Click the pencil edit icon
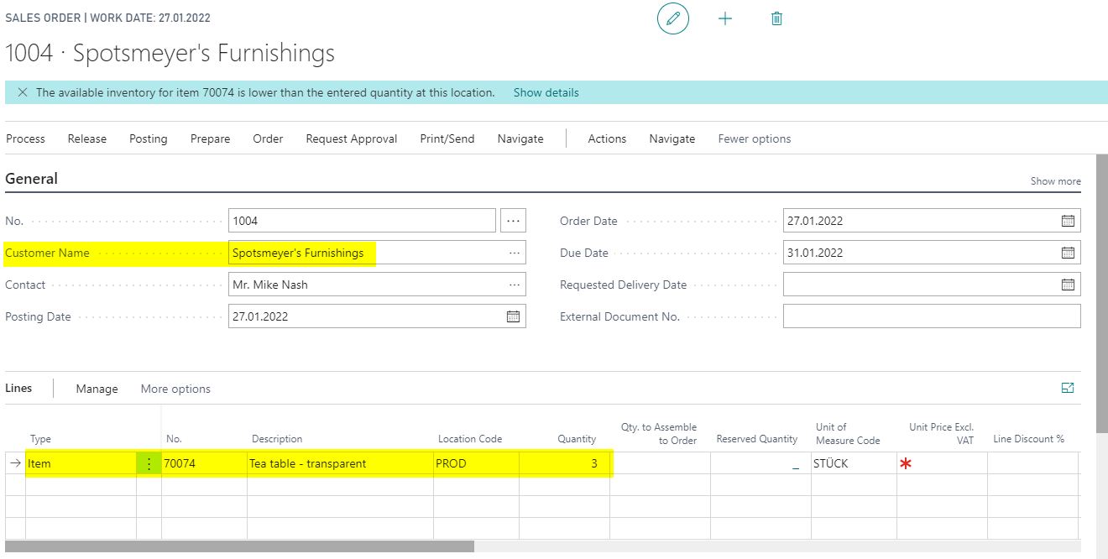 tap(673, 18)
